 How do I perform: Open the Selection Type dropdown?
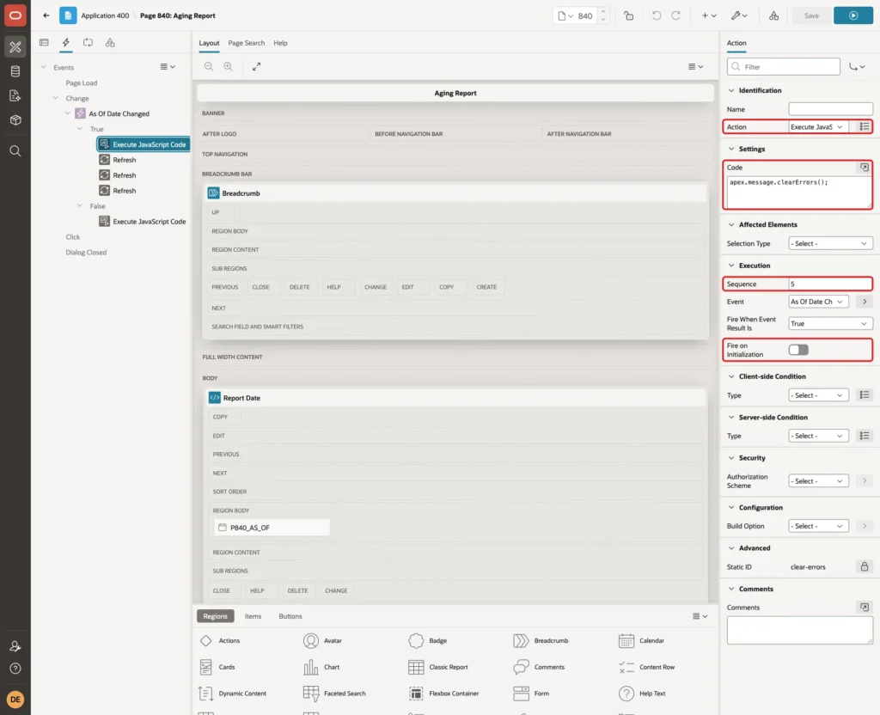(830, 243)
